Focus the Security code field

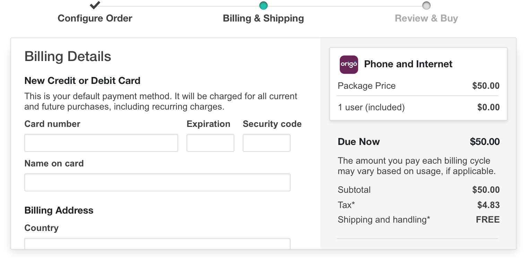coord(267,143)
